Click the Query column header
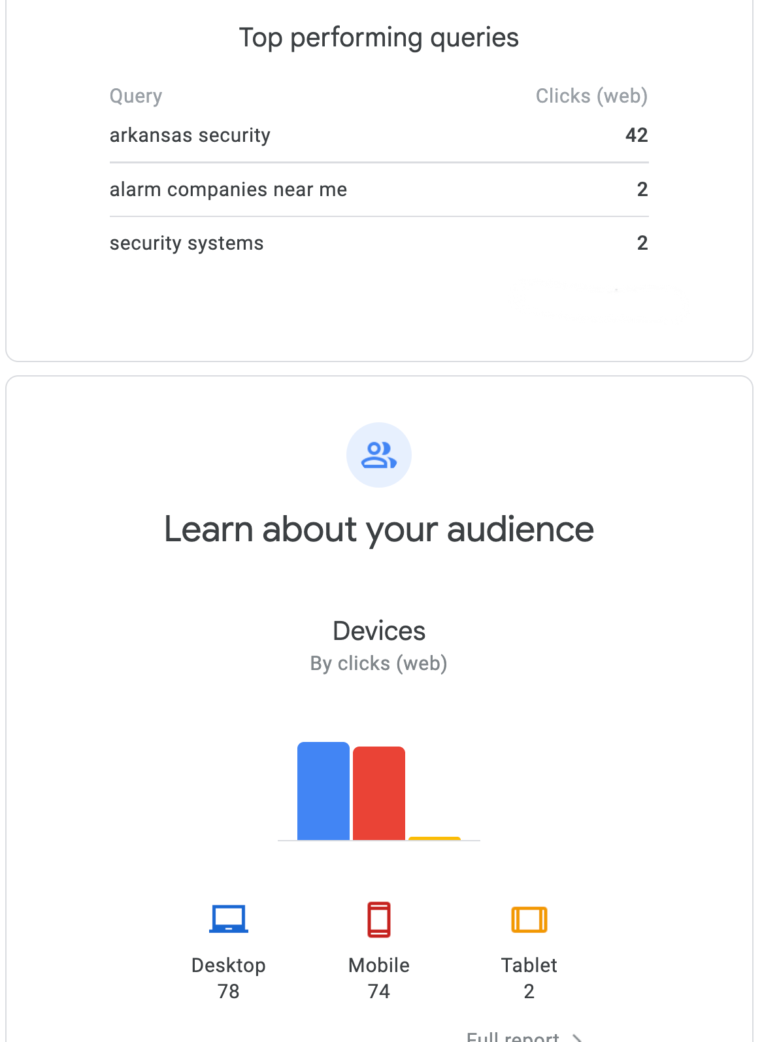Viewport: 762px width, 1042px height. pos(136,96)
